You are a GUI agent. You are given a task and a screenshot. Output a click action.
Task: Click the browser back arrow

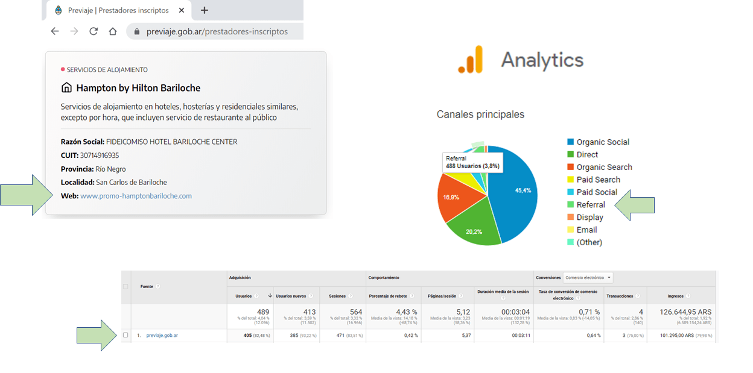tap(55, 31)
